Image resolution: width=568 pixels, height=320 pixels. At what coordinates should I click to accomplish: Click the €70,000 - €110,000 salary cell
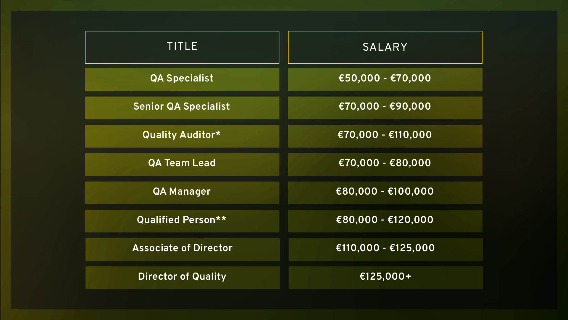coord(385,136)
